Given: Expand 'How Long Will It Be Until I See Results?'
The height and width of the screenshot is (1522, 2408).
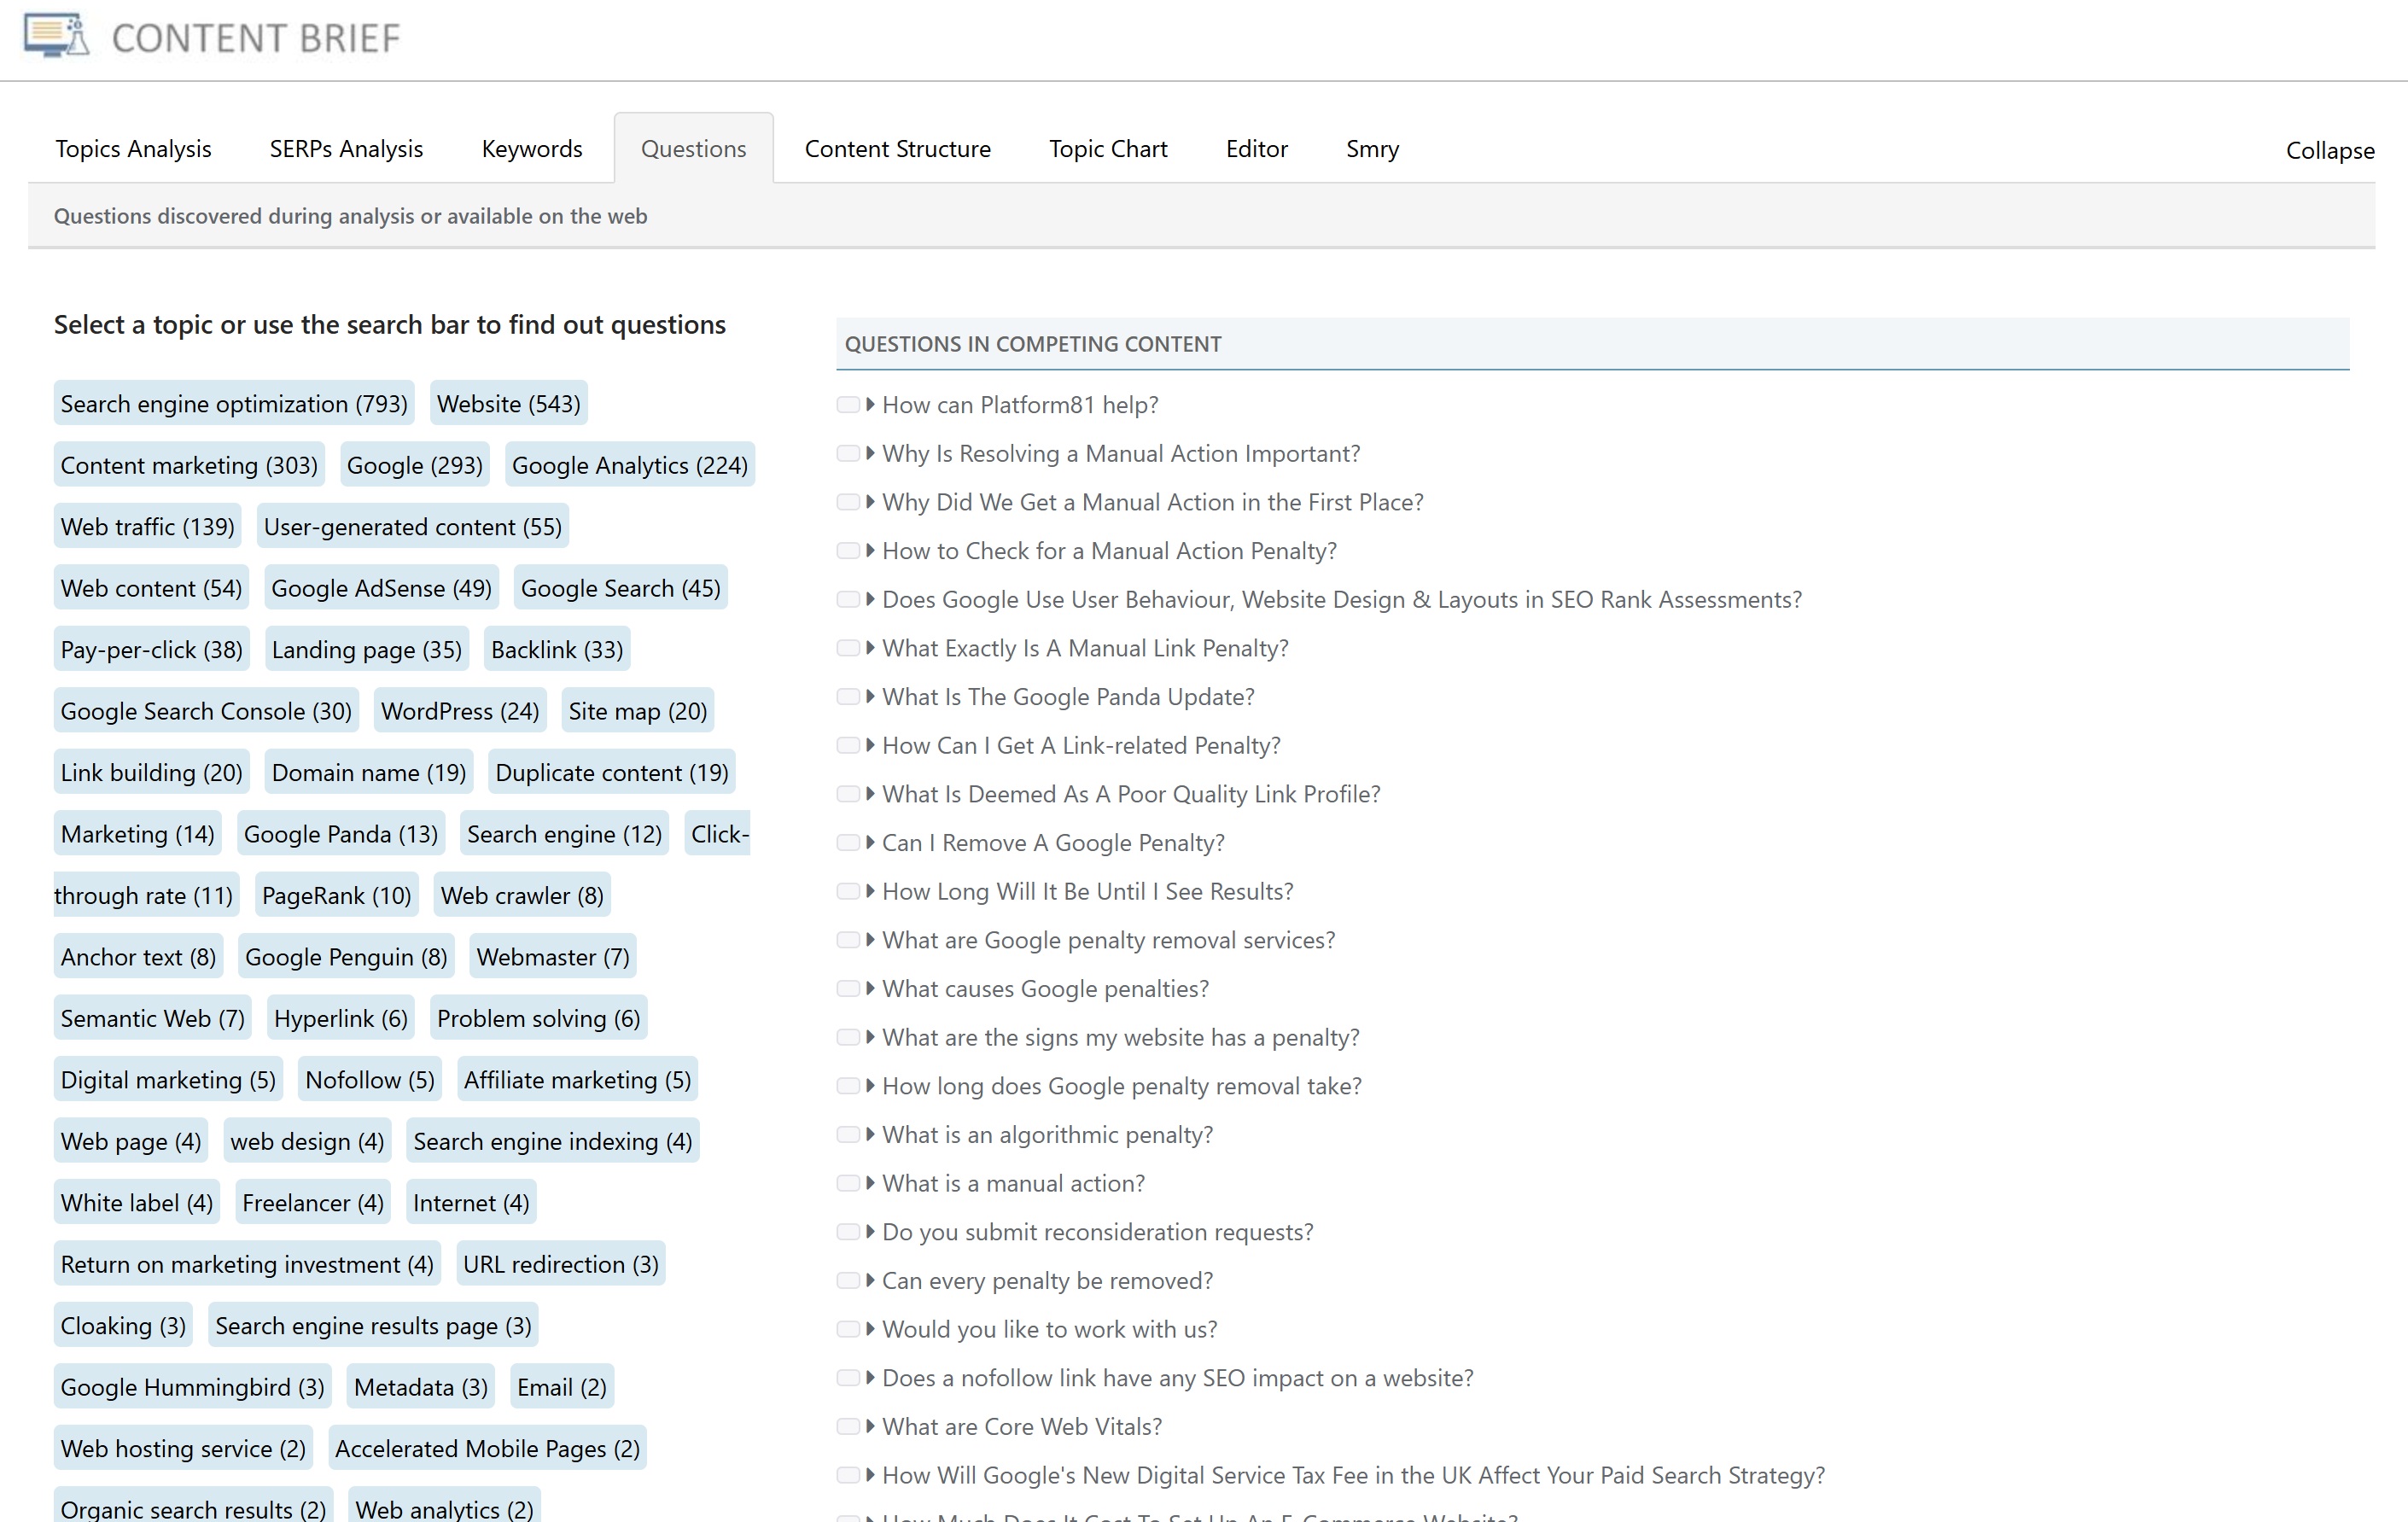Looking at the screenshot, I should click(871, 892).
